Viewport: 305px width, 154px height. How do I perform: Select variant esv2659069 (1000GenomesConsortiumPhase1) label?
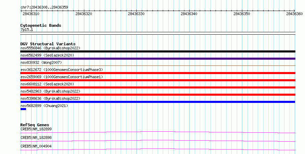[x=62, y=77]
